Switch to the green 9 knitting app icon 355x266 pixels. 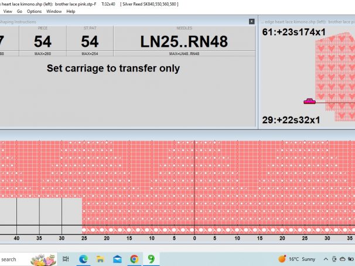pyautogui.click(x=151, y=259)
